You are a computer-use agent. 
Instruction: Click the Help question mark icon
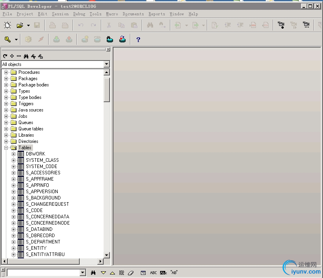click(138, 39)
